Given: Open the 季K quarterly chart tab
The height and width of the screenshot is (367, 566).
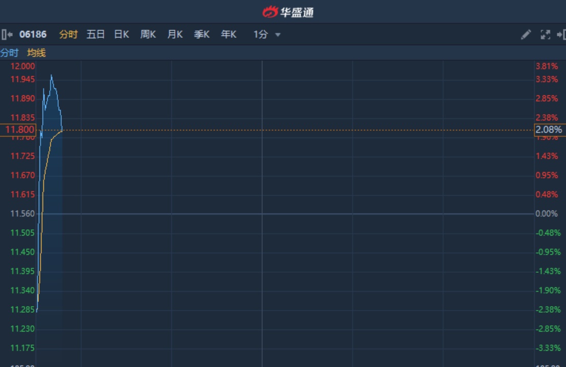Looking at the screenshot, I should pyautogui.click(x=201, y=35).
